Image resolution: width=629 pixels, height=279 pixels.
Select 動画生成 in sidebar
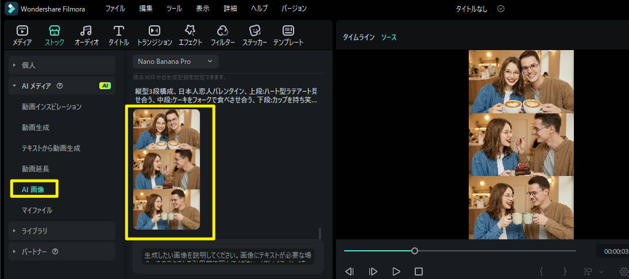36,128
